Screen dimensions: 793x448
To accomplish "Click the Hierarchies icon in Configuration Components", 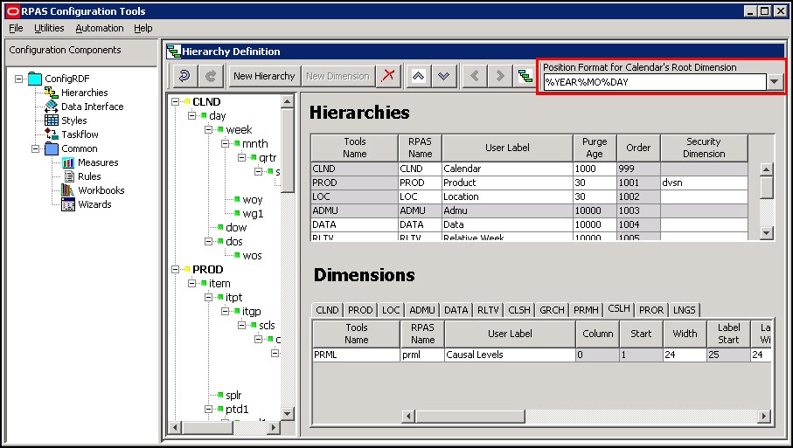I will point(51,93).
